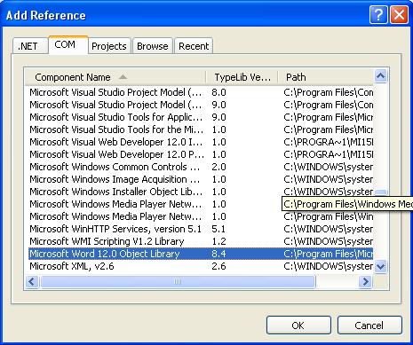Click the horizontal scrollbar right arrow
Screen dimensions: 413x345
(366, 281)
